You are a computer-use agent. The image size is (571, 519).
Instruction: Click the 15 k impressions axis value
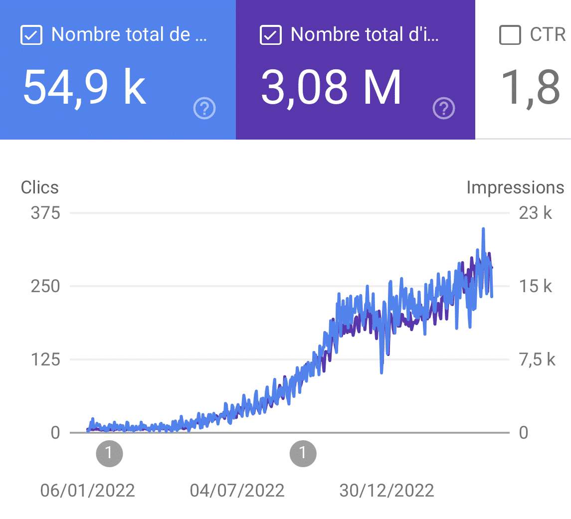(535, 286)
